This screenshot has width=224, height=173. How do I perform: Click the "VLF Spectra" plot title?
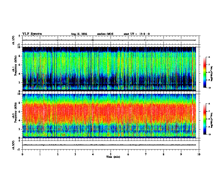(32, 34)
